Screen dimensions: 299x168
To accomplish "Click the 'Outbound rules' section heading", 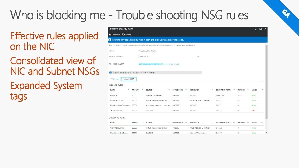I will [117, 118].
